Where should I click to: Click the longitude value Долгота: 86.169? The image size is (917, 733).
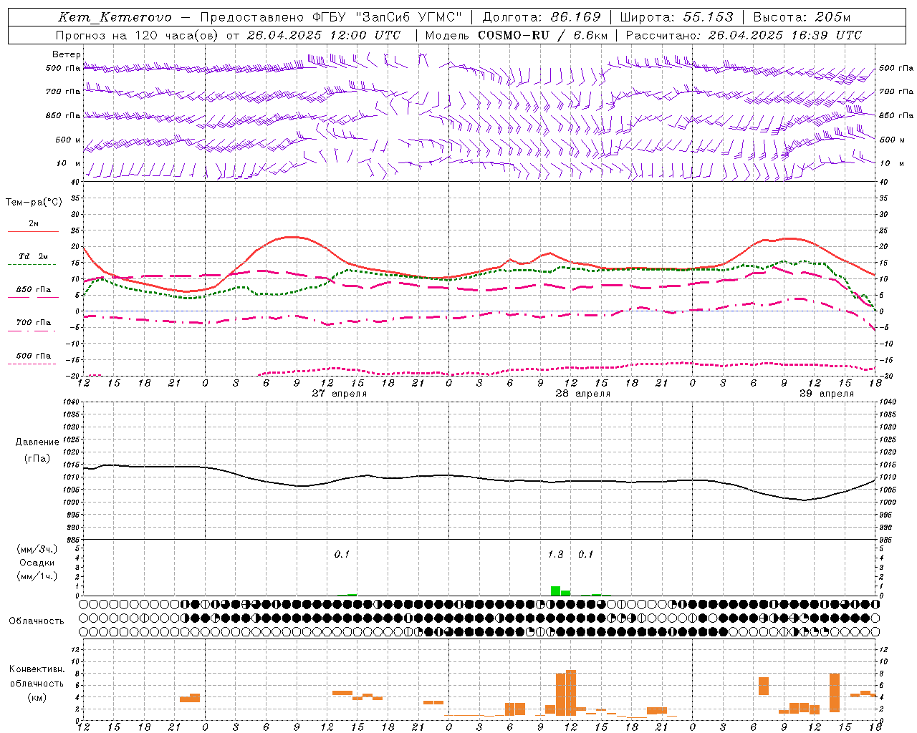542,17
